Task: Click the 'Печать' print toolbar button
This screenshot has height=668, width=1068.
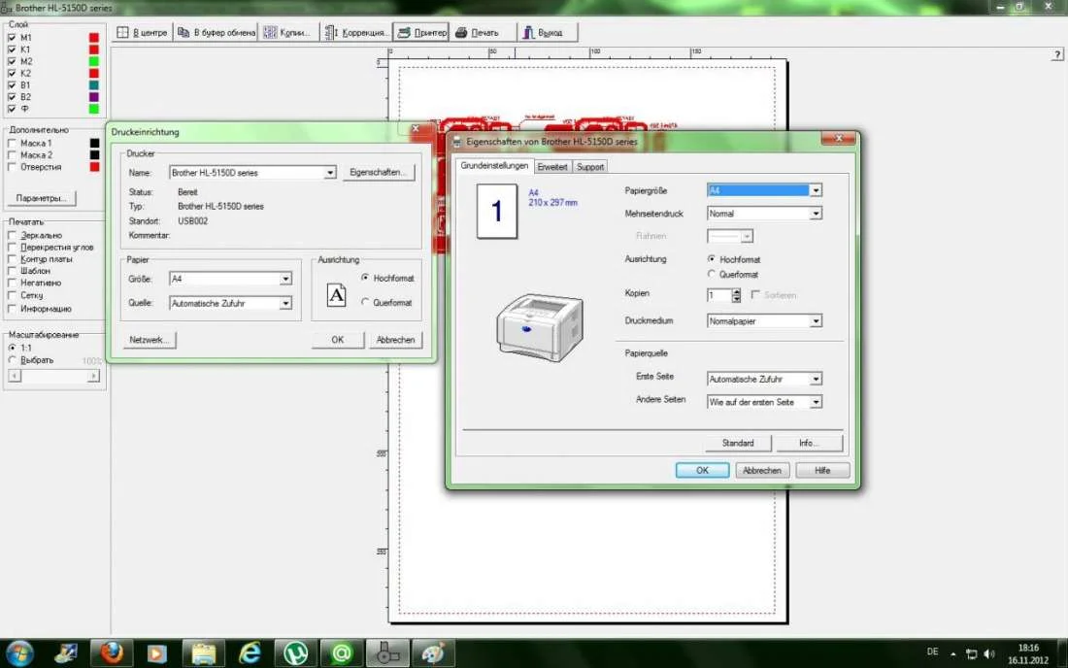Action: click(477, 32)
